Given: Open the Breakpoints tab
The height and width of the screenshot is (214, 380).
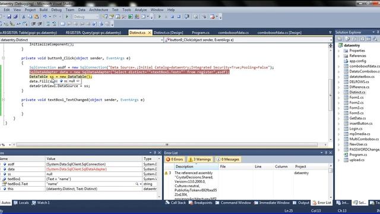Looking at the screenshot, I should pyautogui.click(x=201, y=203).
